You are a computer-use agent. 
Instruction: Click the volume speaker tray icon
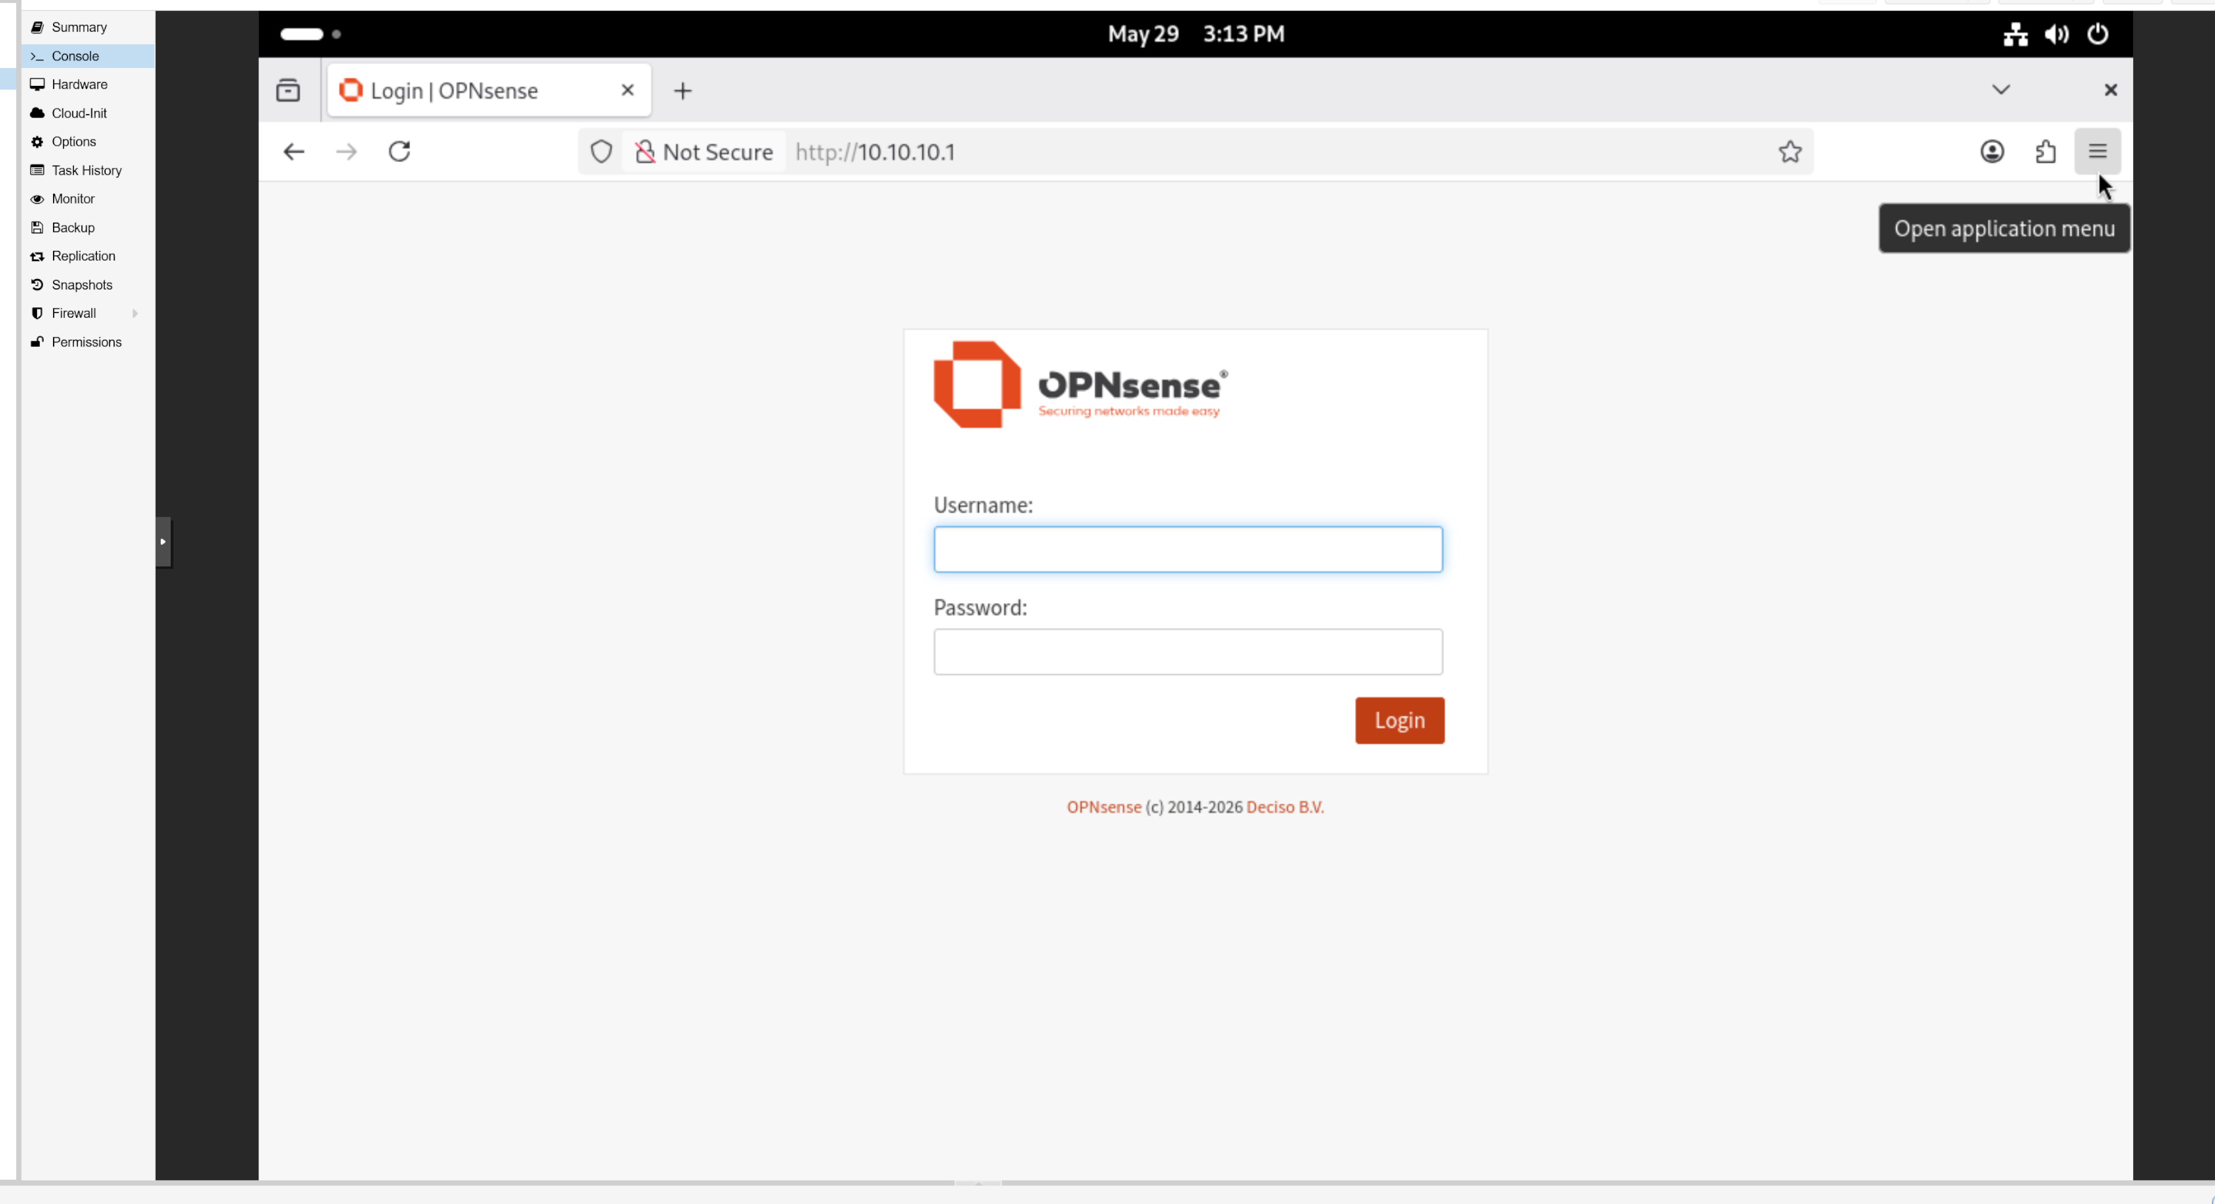[2057, 33]
